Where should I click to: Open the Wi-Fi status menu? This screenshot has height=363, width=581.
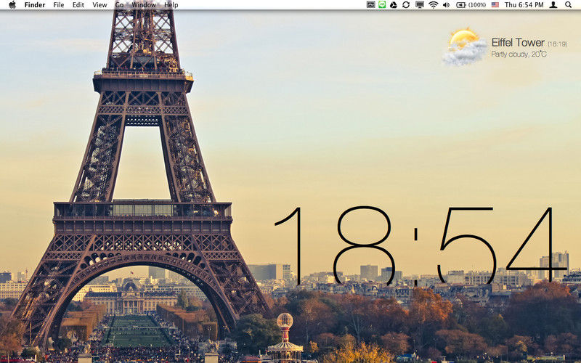tap(433, 5)
